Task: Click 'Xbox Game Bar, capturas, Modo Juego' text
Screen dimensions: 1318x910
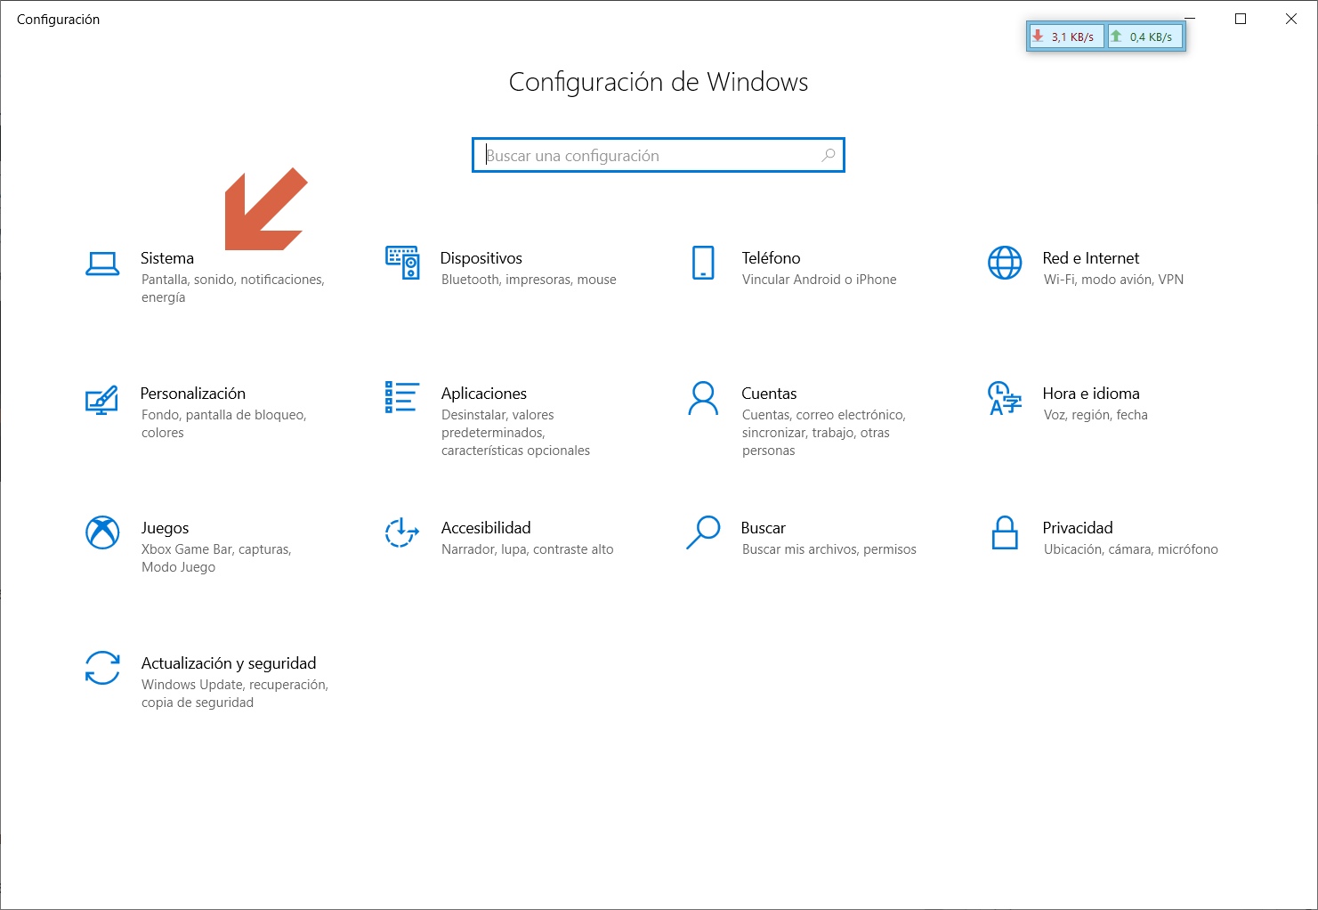Action: pyautogui.click(x=216, y=558)
